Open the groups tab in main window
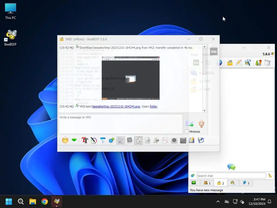277x208 pixels. pyautogui.click(x=233, y=183)
